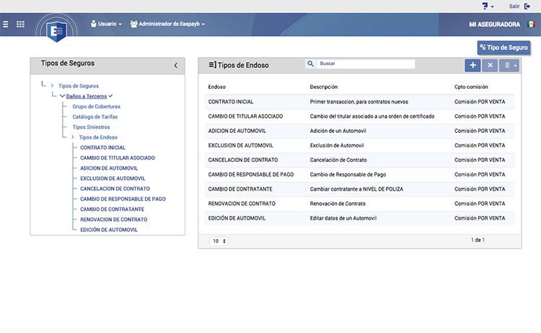Select CANCELACION DE CONTRATO in the tree

click(x=115, y=189)
